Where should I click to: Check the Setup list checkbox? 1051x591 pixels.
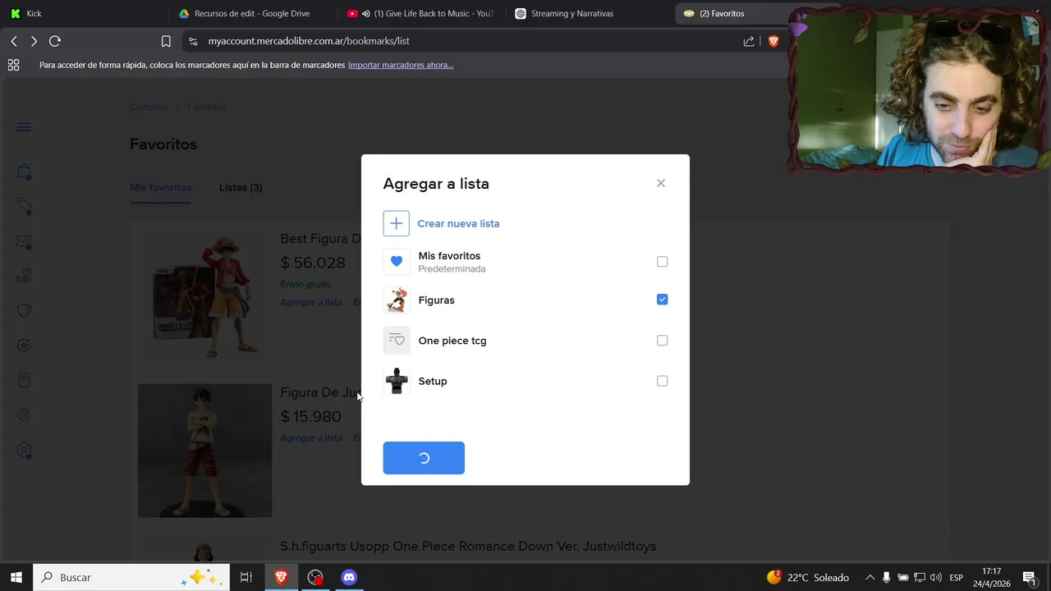[663, 381]
